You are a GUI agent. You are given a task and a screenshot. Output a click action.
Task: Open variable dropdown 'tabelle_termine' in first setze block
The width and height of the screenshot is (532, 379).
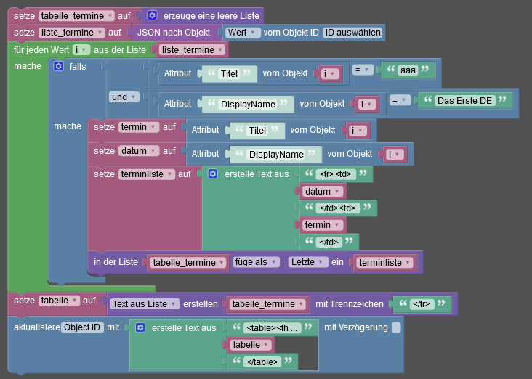[x=77, y=15]
